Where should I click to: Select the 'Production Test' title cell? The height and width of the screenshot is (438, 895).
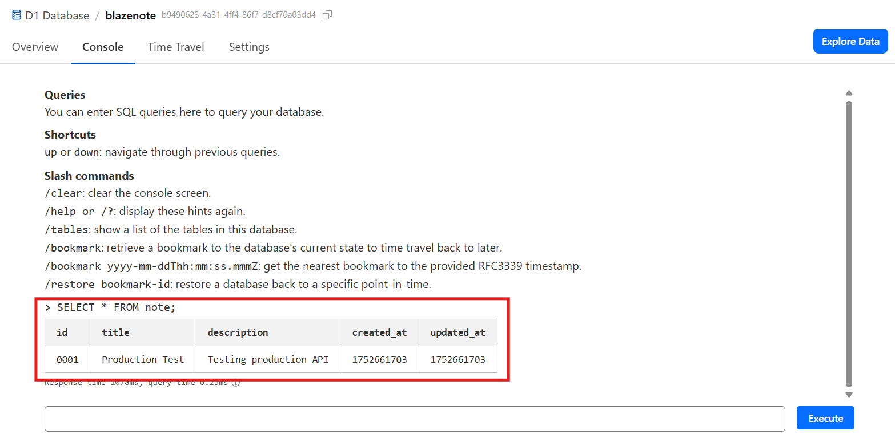tap(143, 359)
